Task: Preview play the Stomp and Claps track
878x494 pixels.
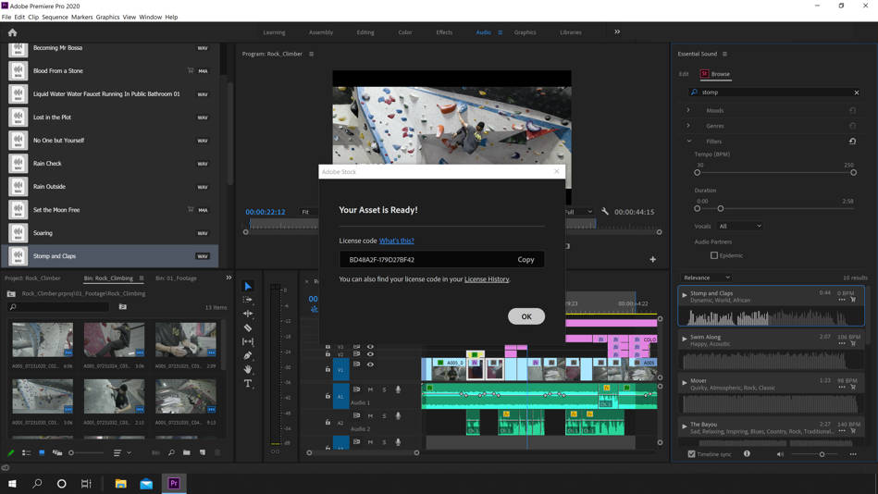Action: 684,294
